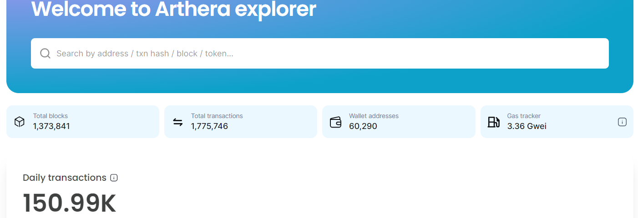The image size is (638, 218).
Task: Click the 1,373,841 blocks value
Action: coord(51,126)
